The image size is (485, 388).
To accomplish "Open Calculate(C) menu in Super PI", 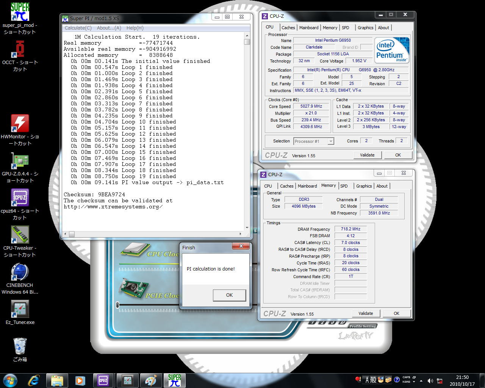I will [78, 28].
